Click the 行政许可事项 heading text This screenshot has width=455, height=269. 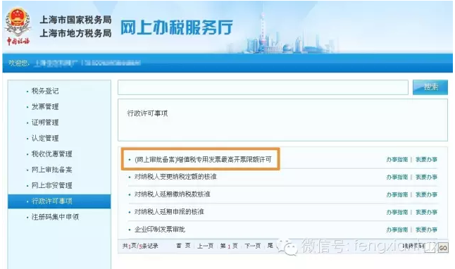[147, 113]
